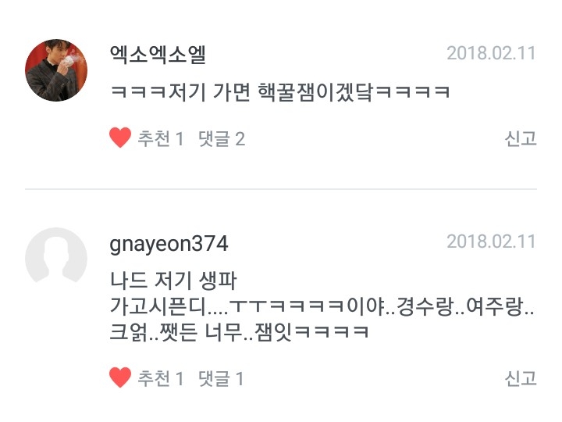Click the 2018.02.11 date on 엑소엑소엘's comment
The height and width of the screenshot is (422, 562).
point(492,53)
